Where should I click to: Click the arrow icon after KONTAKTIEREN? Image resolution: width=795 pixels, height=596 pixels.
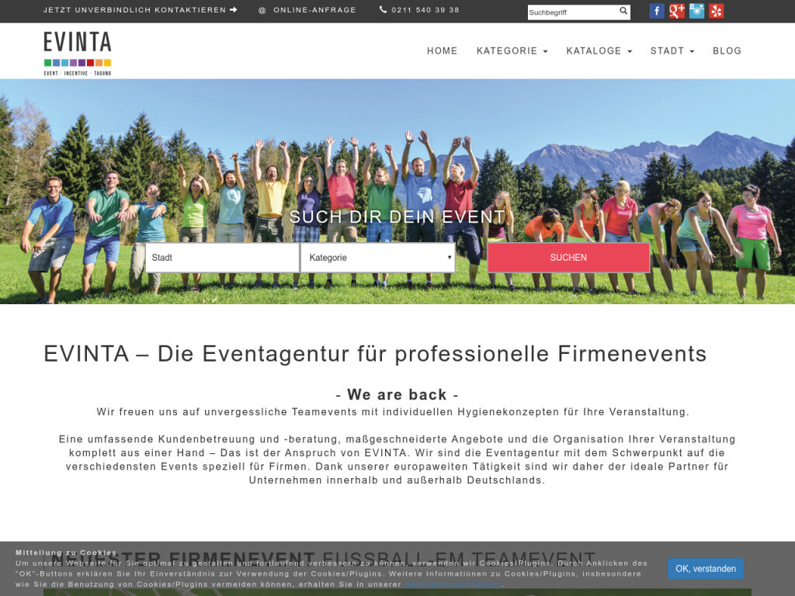point(234,10)
